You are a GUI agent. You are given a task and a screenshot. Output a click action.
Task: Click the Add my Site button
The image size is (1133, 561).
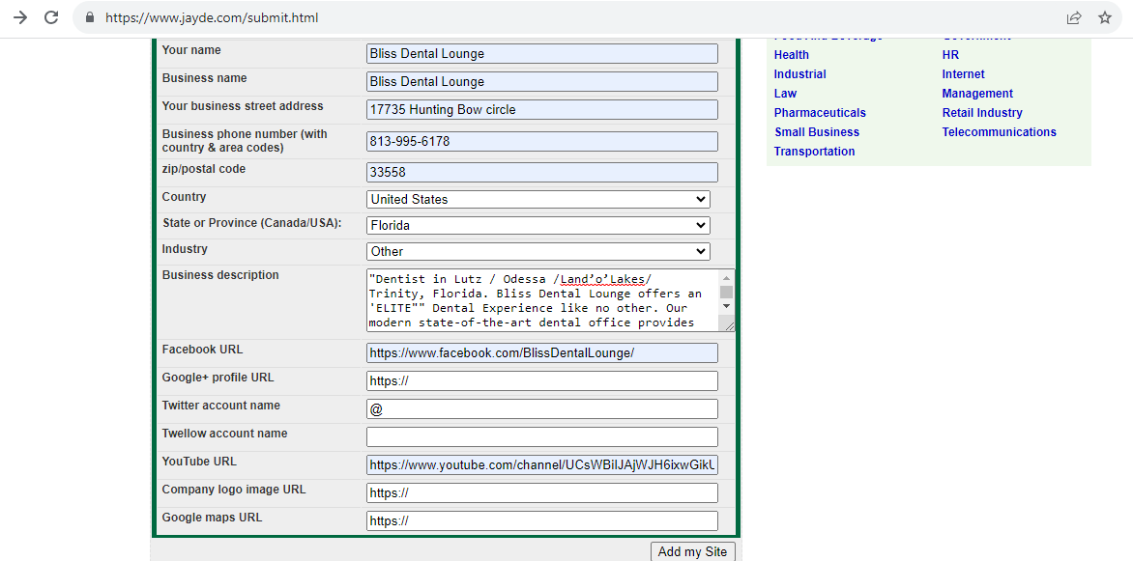694,551
